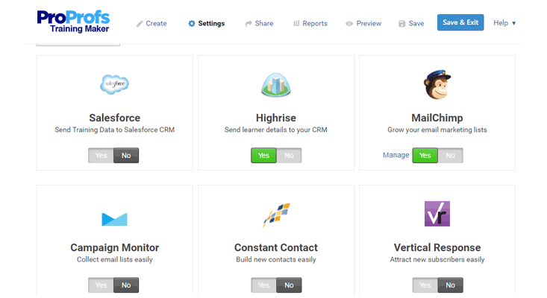Click the Vertical Response purple logo
Screen dimensions: 547x298
437,214
